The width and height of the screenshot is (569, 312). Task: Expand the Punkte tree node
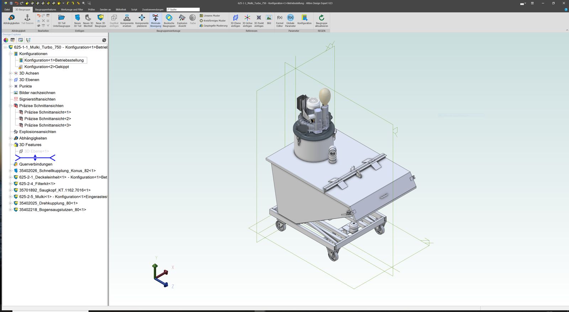[x=10, y=86]
